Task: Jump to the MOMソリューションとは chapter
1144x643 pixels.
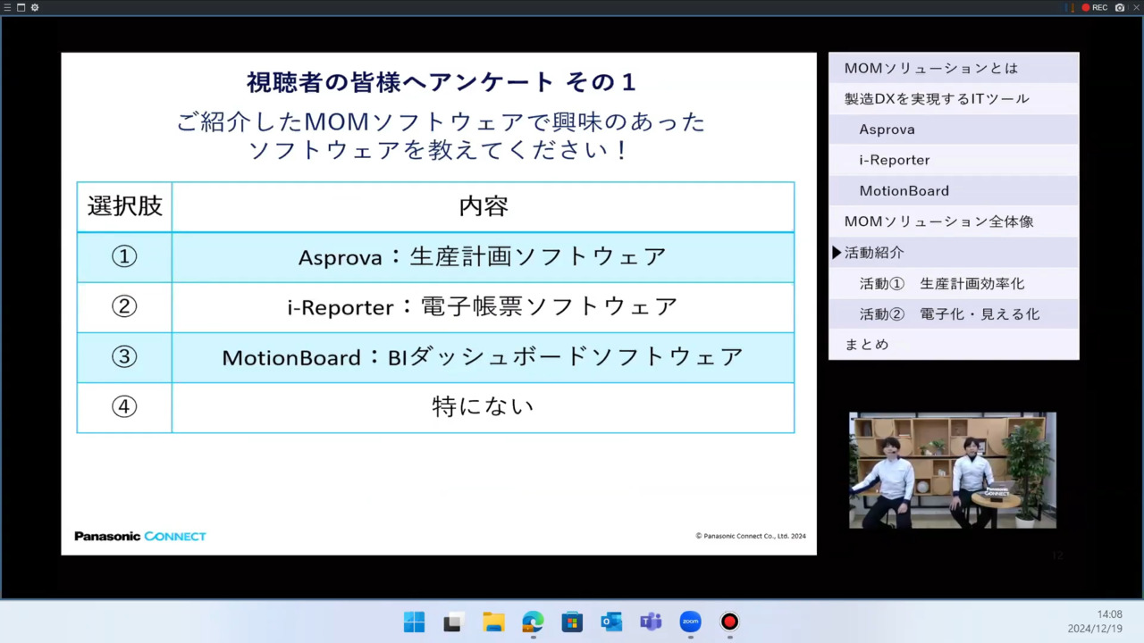Action: tap(954, 68)
